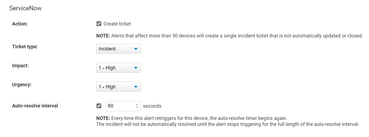
Task: Click the Auto-resolve interval label
Action: pyautogui.click(x=35, y=106)
